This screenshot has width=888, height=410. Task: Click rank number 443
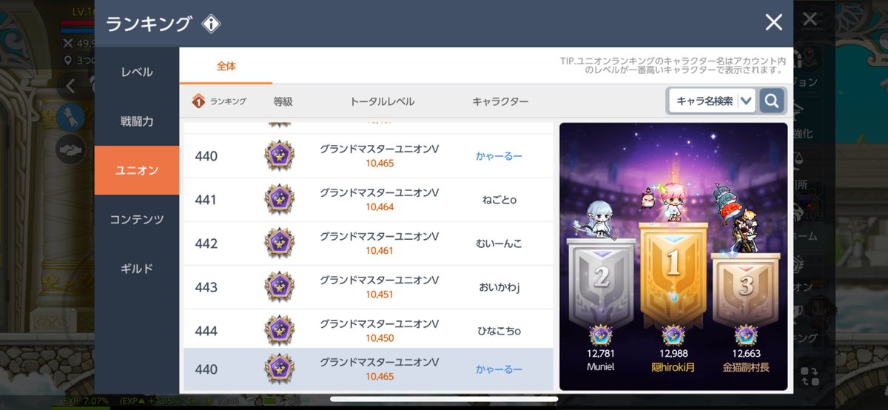206,287
